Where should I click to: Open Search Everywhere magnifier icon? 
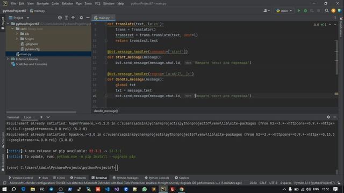click(x=327, y=11)
